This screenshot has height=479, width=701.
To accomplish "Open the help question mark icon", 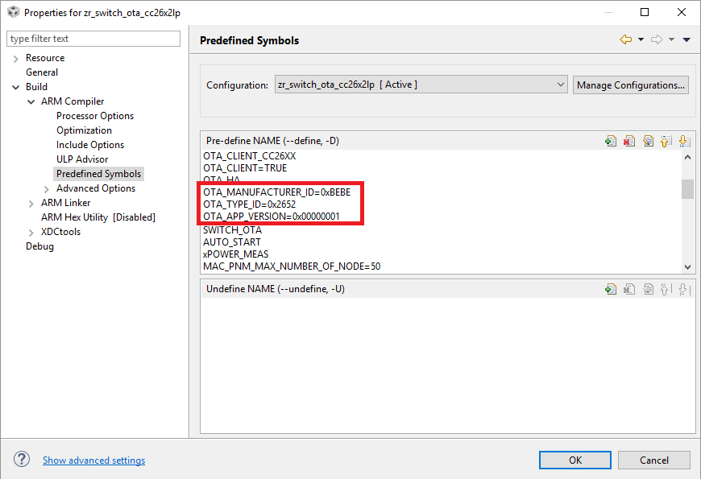I will 22,460.
